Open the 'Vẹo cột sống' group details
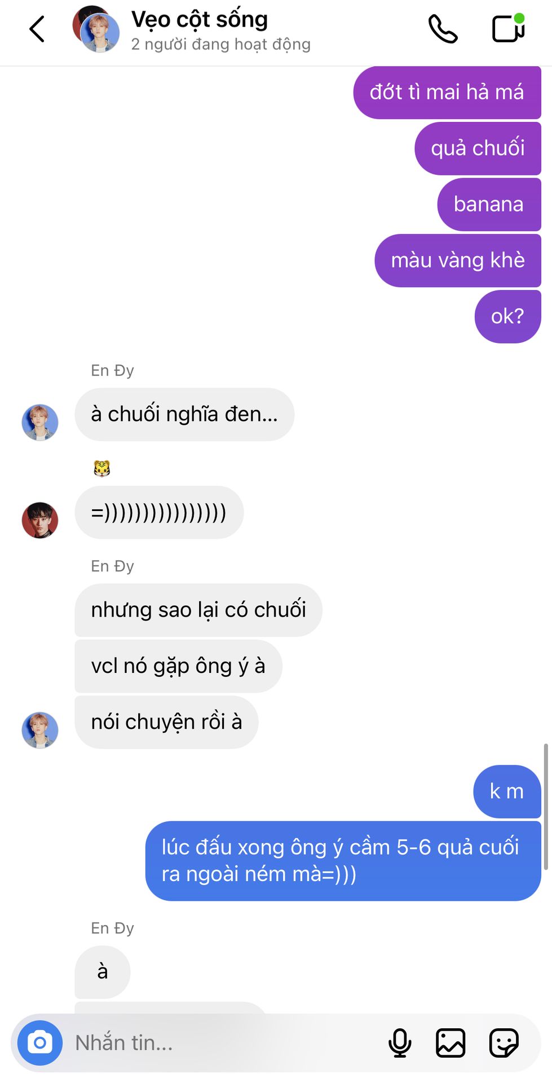This screenshot has width=552, height=1083. click(x=199, y=20)
